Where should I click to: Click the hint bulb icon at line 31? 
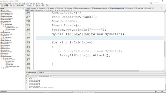click(x=30, y=34)
